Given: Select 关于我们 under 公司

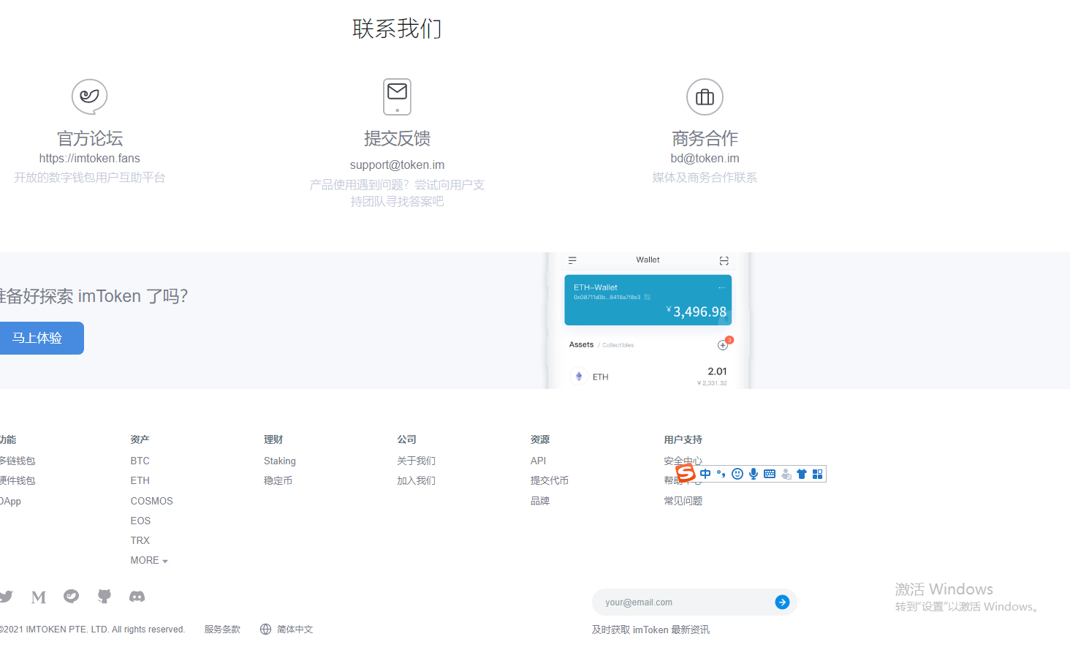Looking at the screenshot, I should pos(416,460).
